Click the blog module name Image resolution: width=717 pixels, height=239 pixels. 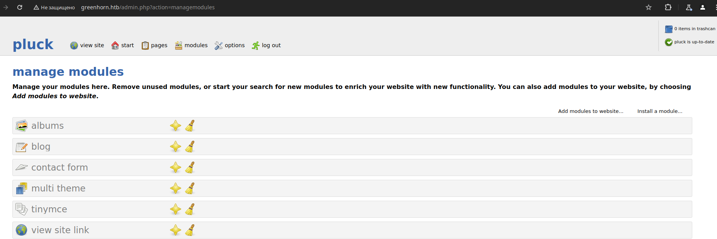[41, 147]
